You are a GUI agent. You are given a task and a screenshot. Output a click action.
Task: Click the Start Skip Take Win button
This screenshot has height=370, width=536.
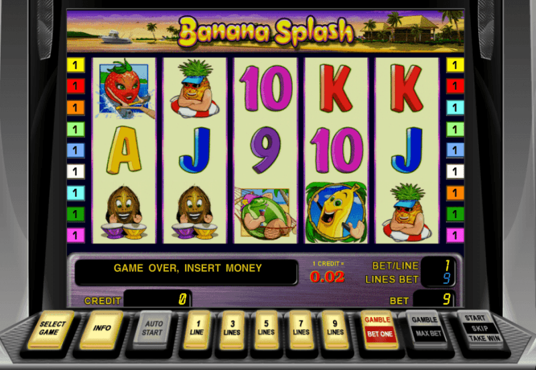(480, 329)
